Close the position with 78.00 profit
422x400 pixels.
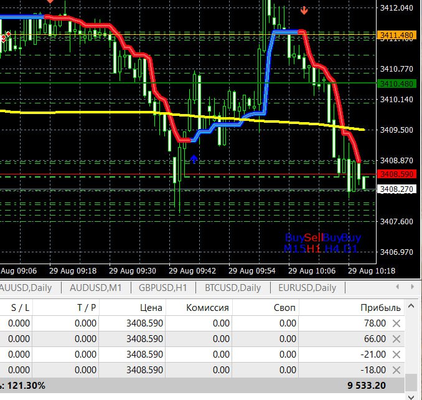tap(396, 323)
